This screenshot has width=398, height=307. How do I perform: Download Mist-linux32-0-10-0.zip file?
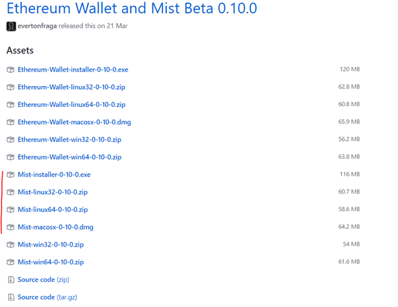pyautogui.click(x=53, y=192)
